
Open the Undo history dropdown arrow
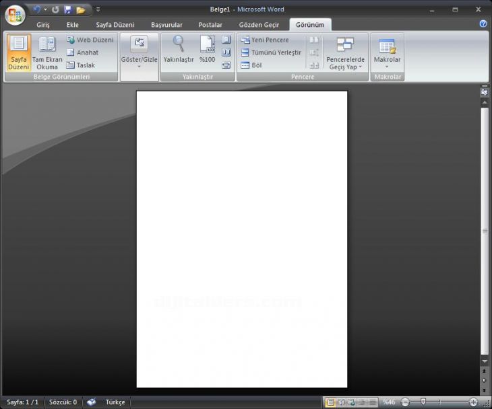point(46,9)
